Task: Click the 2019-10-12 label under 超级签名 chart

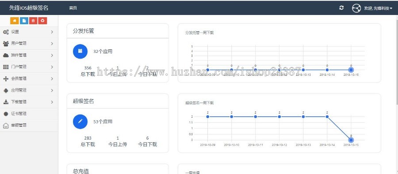Action: click(279, 145)
